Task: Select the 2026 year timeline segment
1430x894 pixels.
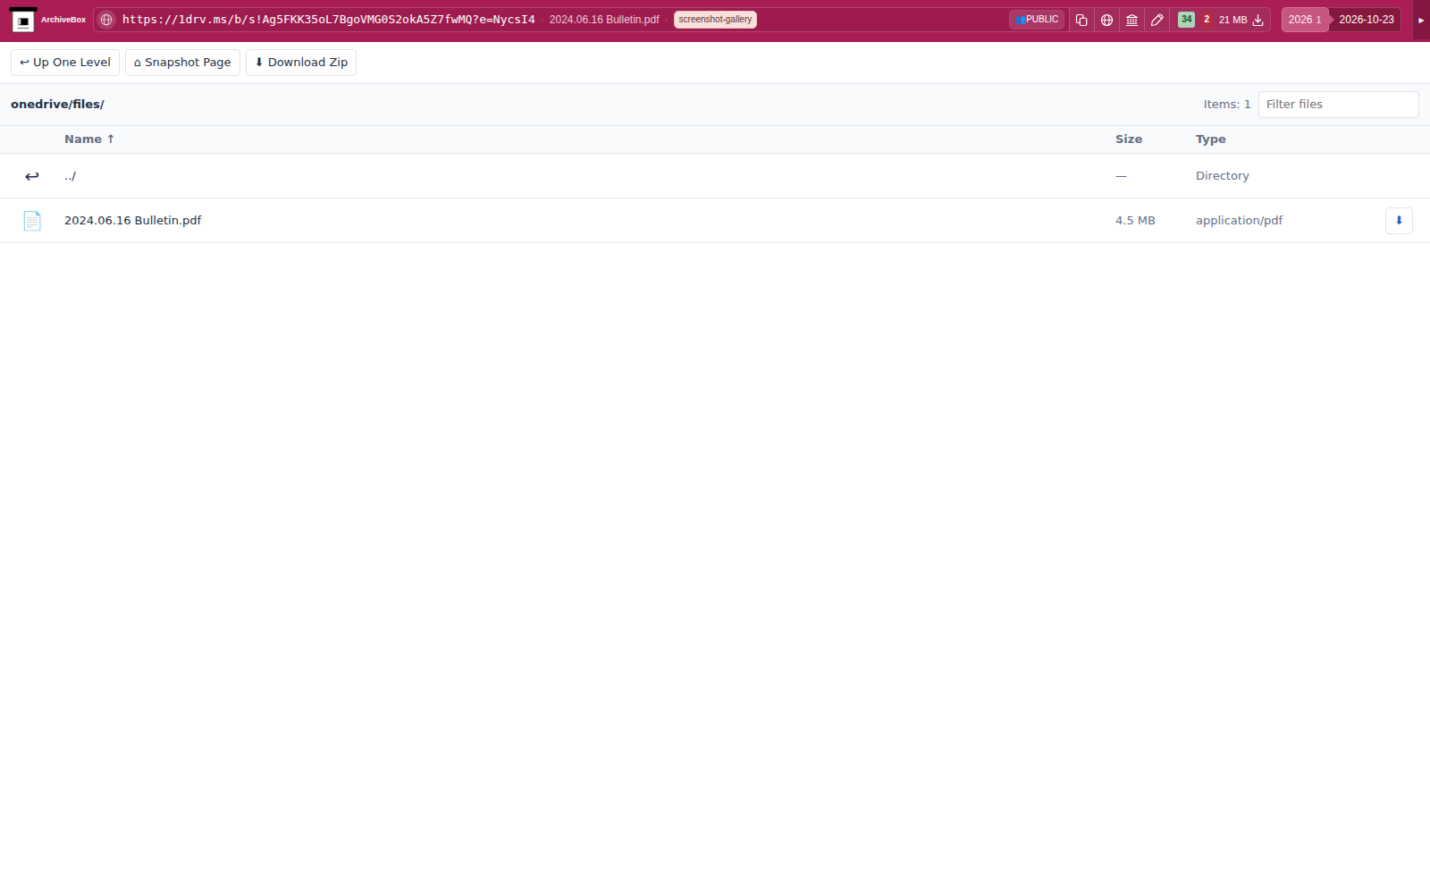Action: coord(1305,20)
